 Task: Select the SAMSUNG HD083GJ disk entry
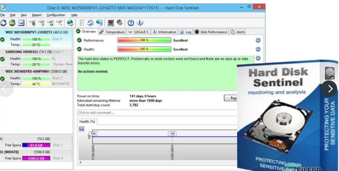[36, 59]
